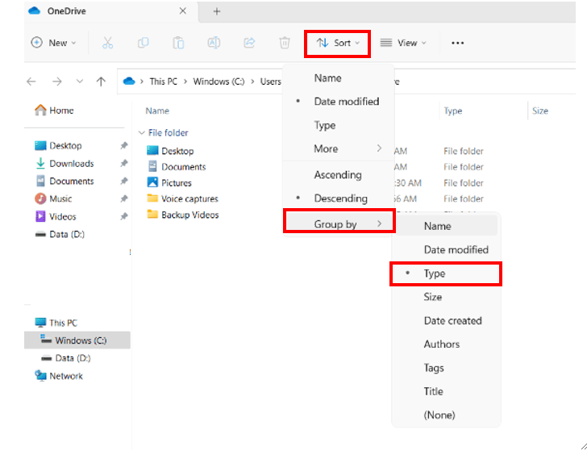Click Windows (C:) in address breadcrumb
The width and height of the screenshot is (587, 459).
pos(219,81)
